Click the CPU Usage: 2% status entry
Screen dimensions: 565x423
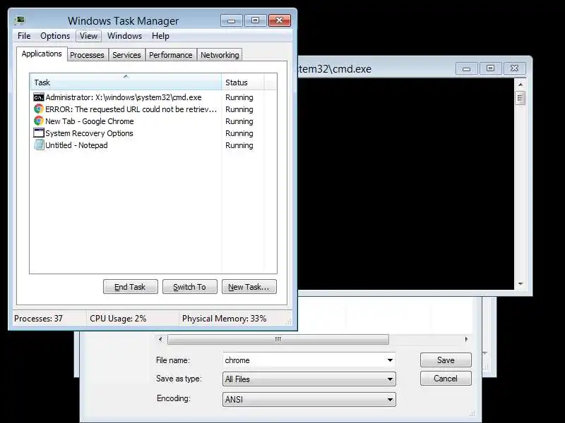click(118, 319)
